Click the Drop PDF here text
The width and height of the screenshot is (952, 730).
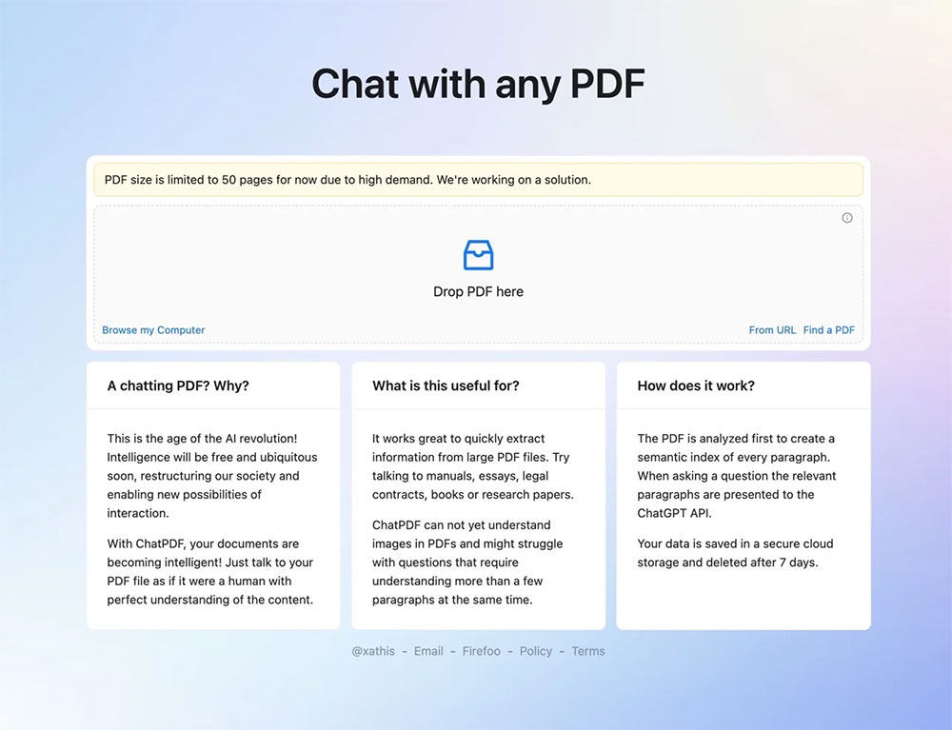[x=479, y=292]
